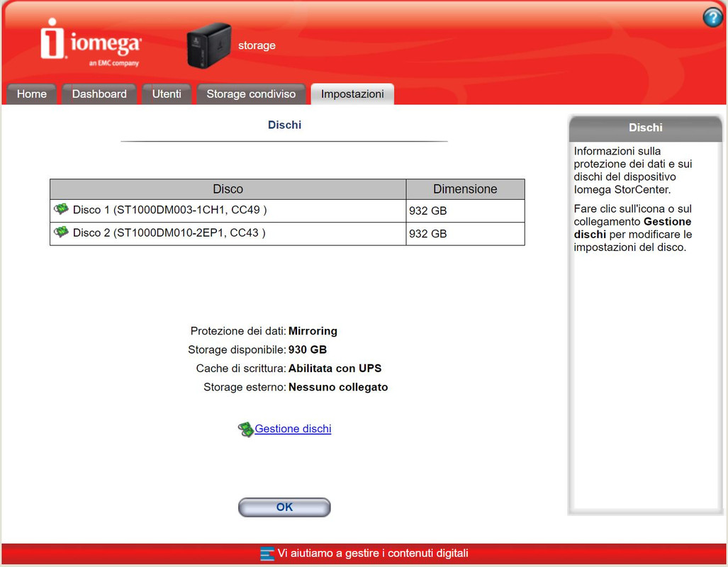Click the 932 GB cell for Disco 2
728x567 pixels.
465,234
